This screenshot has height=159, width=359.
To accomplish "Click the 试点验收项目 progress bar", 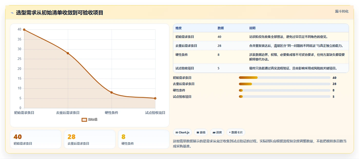I will [x=285, y=97].
